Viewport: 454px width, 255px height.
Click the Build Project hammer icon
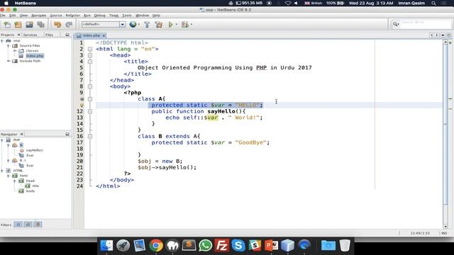[147, 25]
